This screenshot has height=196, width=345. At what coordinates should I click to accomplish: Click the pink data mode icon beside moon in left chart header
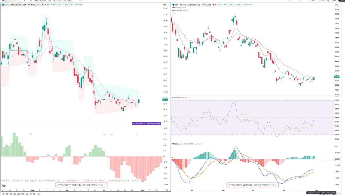click(45, 5)
